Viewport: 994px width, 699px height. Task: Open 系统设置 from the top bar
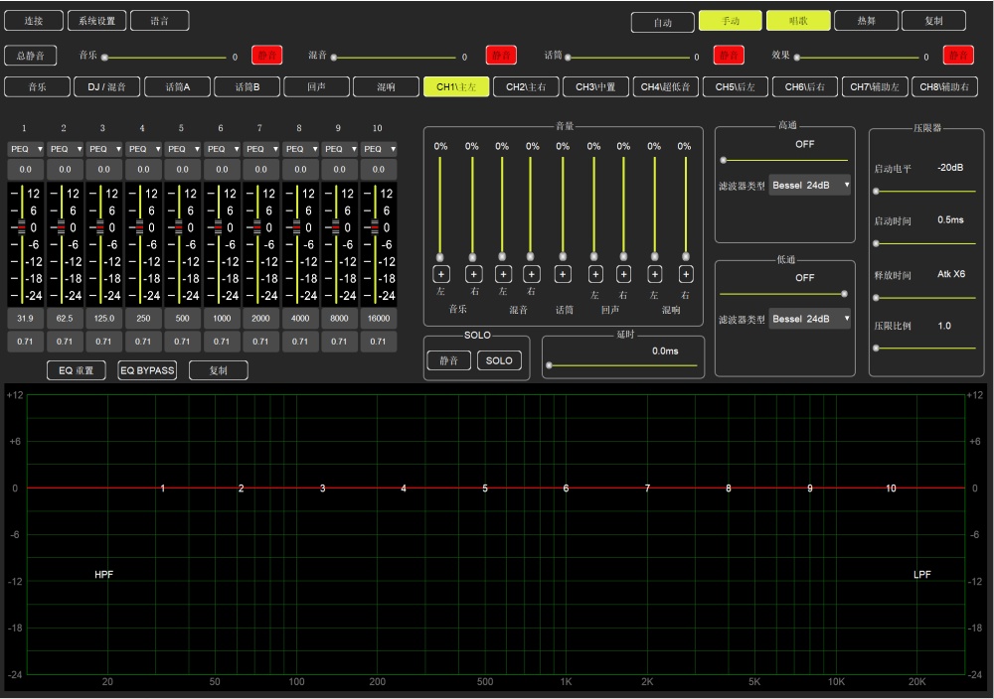(96, 21)
